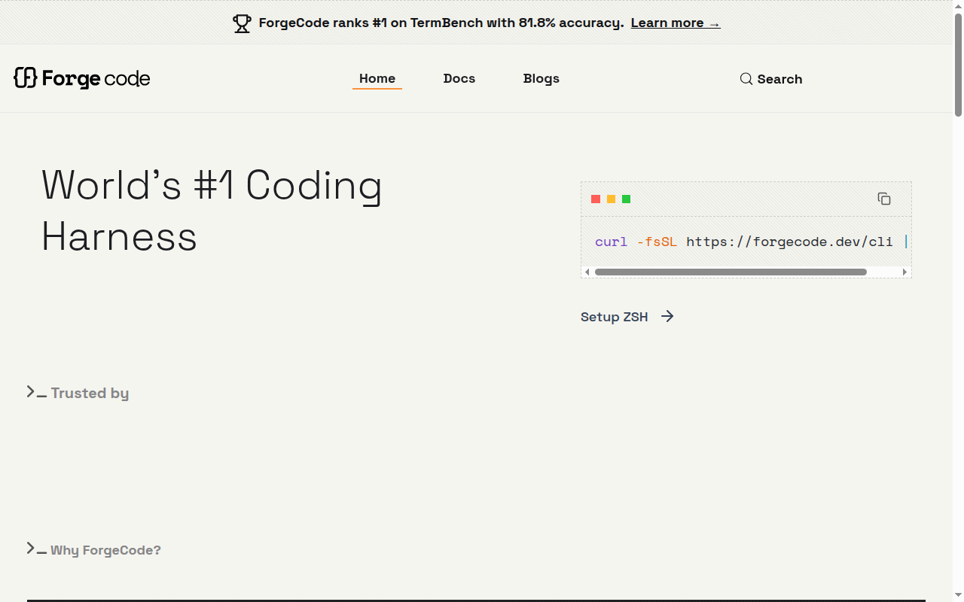This screenshot has height=602, width=964.
Task: Open the Setup ZSH link
Action: pyautogui.click(x=627, y=317)
